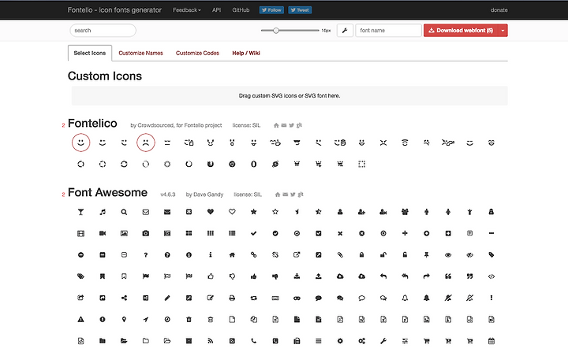Open Font Awesome homepage header icon
568x352 pixels.
(278, 195)
